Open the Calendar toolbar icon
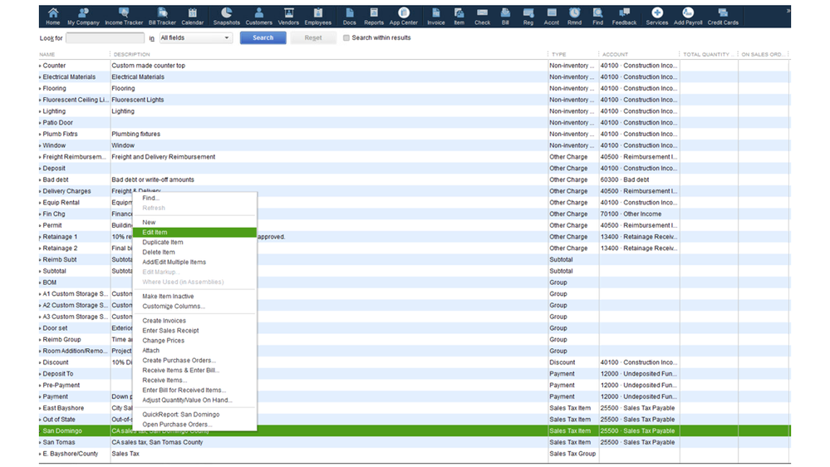The width and height of the screenshot is (830, 467). (192, 17)
